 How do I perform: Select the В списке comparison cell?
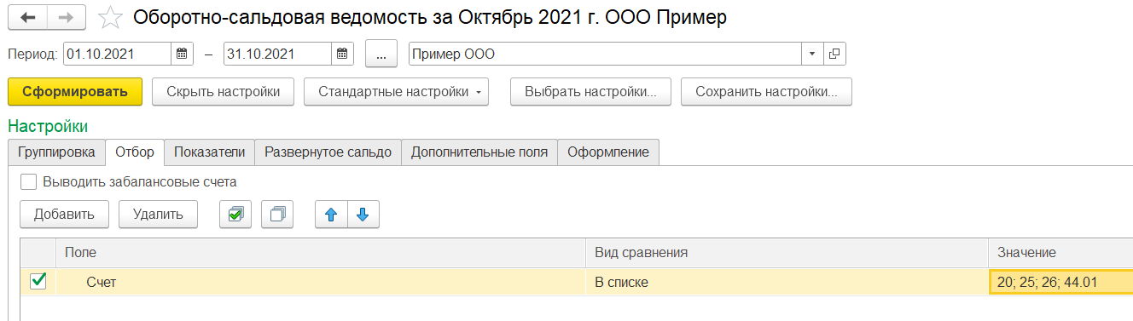click(787, 282)
